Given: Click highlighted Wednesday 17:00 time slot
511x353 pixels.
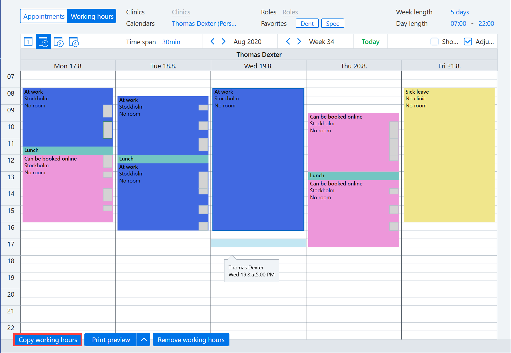Looking at the screenshot, I should tap(258, 243).
